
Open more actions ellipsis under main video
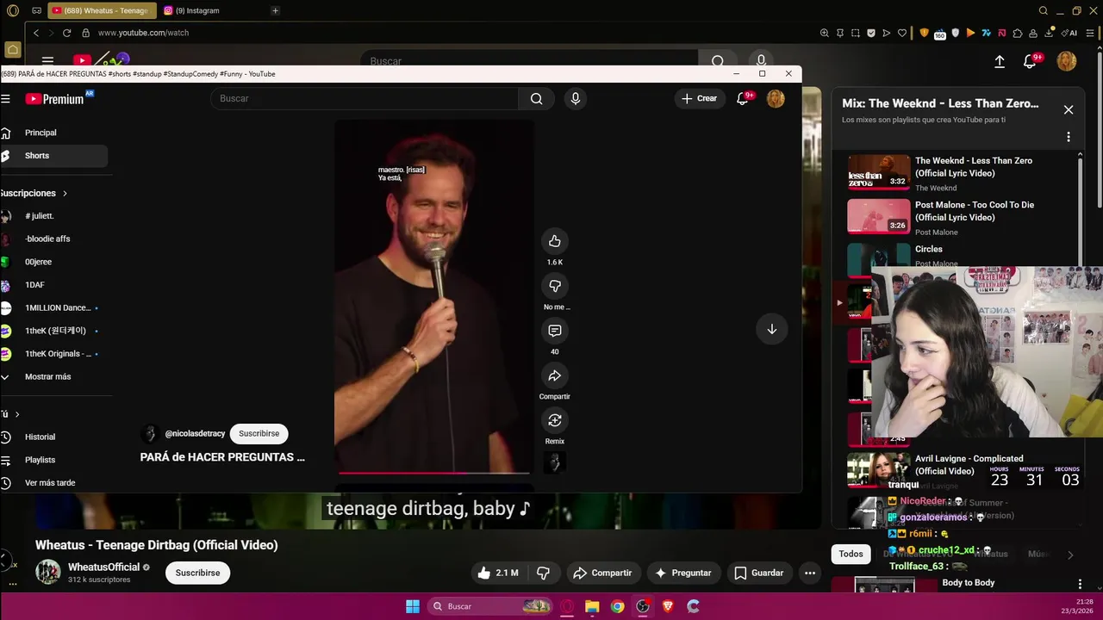(x=809, y=573)
